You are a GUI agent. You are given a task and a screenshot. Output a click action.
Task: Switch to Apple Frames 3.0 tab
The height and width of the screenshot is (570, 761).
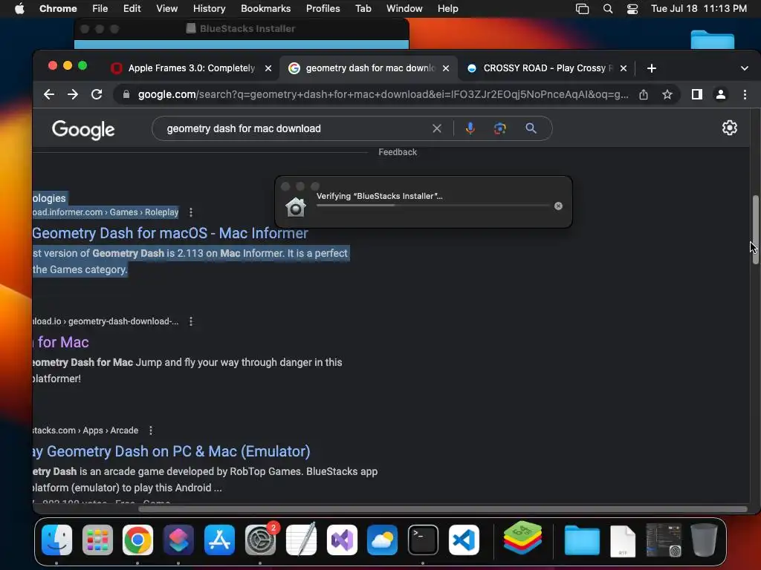pyautogui.click(x=191, y=68)
